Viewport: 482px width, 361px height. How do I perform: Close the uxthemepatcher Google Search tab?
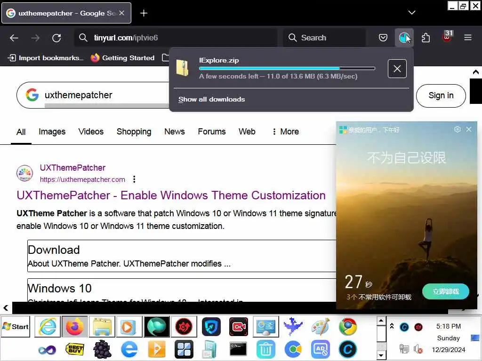pos(122,13)
